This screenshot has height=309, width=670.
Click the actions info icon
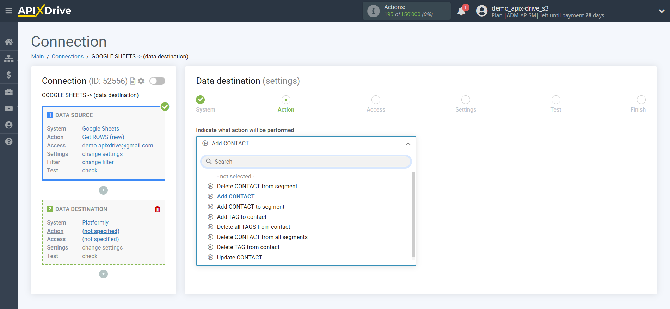click(373, 11)
